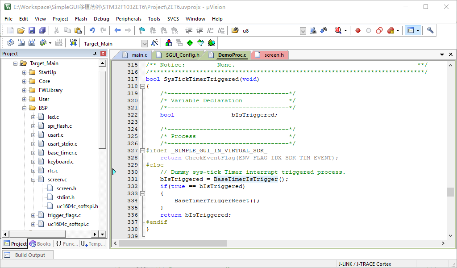This screenshot has height=268, width=457.
Task: Indent the selected lines
Action: point(189,30)
